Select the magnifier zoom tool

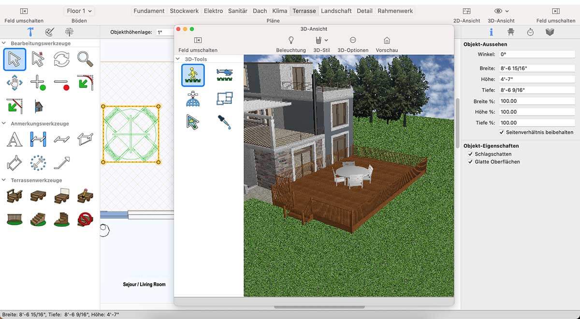[x=85, y=59]
